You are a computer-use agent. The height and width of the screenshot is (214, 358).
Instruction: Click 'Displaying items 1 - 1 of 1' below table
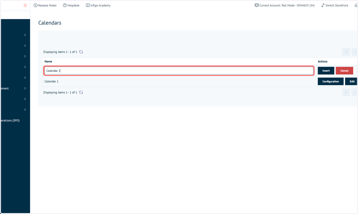point(60,93)
